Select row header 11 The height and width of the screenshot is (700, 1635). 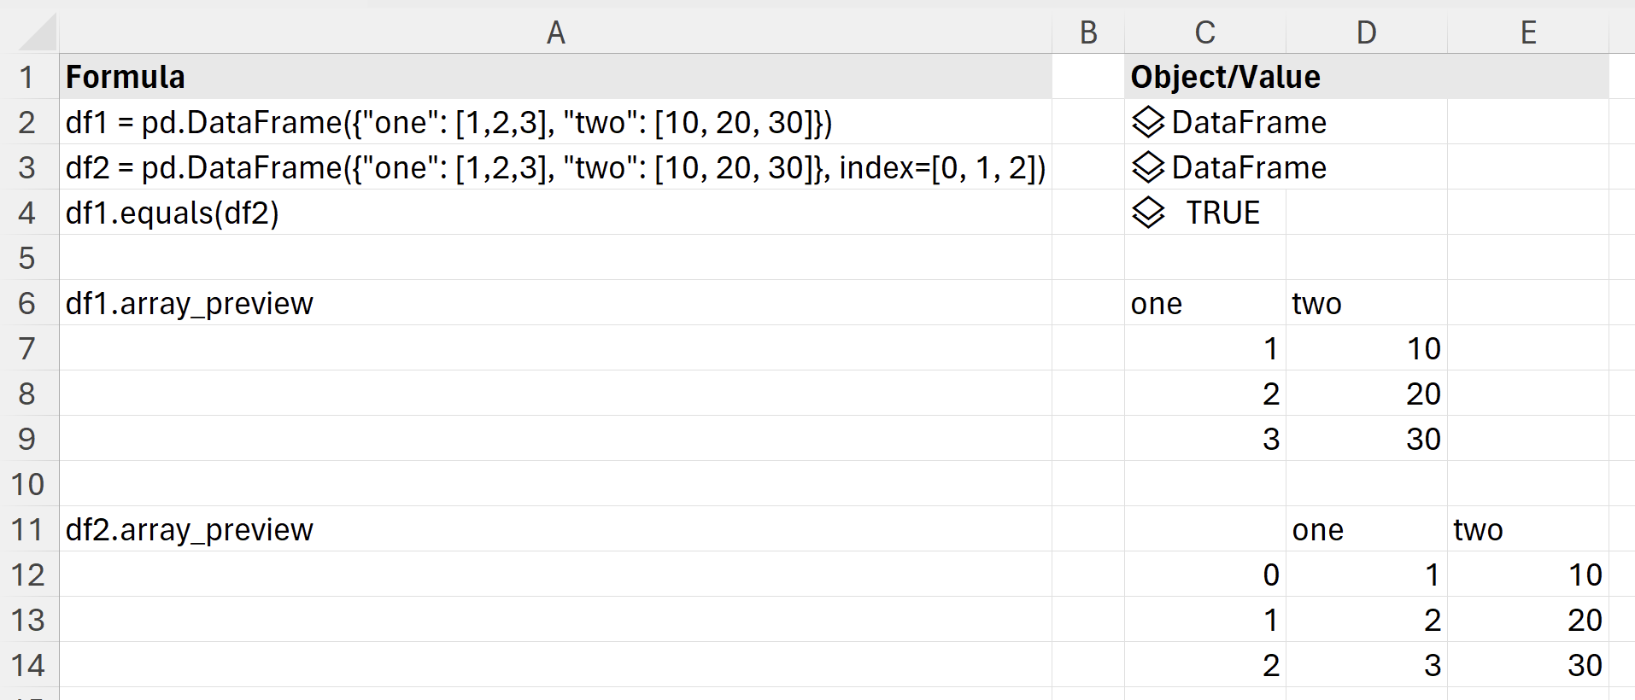28,529
